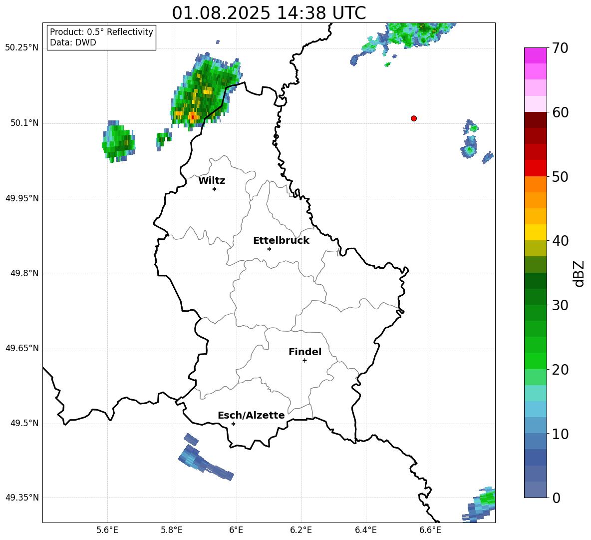The width and height of the screenshot is (591, 540).
Task: Click the 50.1°N latitude label
Action: 24,123
